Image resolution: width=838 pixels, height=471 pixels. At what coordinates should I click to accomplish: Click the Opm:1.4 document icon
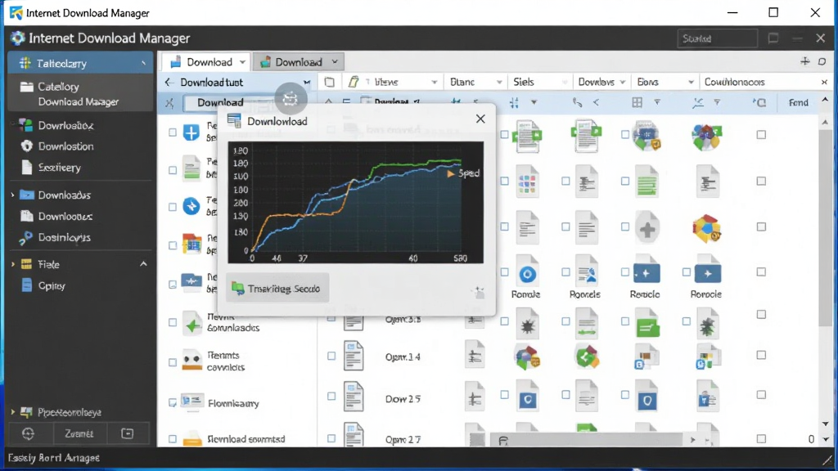click(x=354, y=357)
